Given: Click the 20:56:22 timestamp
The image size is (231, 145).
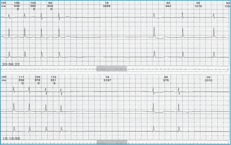Looking at the screenshot, I should coord(11,64).
